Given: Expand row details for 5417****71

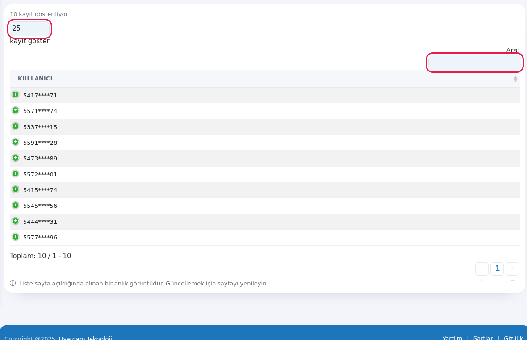Looking at the screenshot, I should [x=16, y=95].
